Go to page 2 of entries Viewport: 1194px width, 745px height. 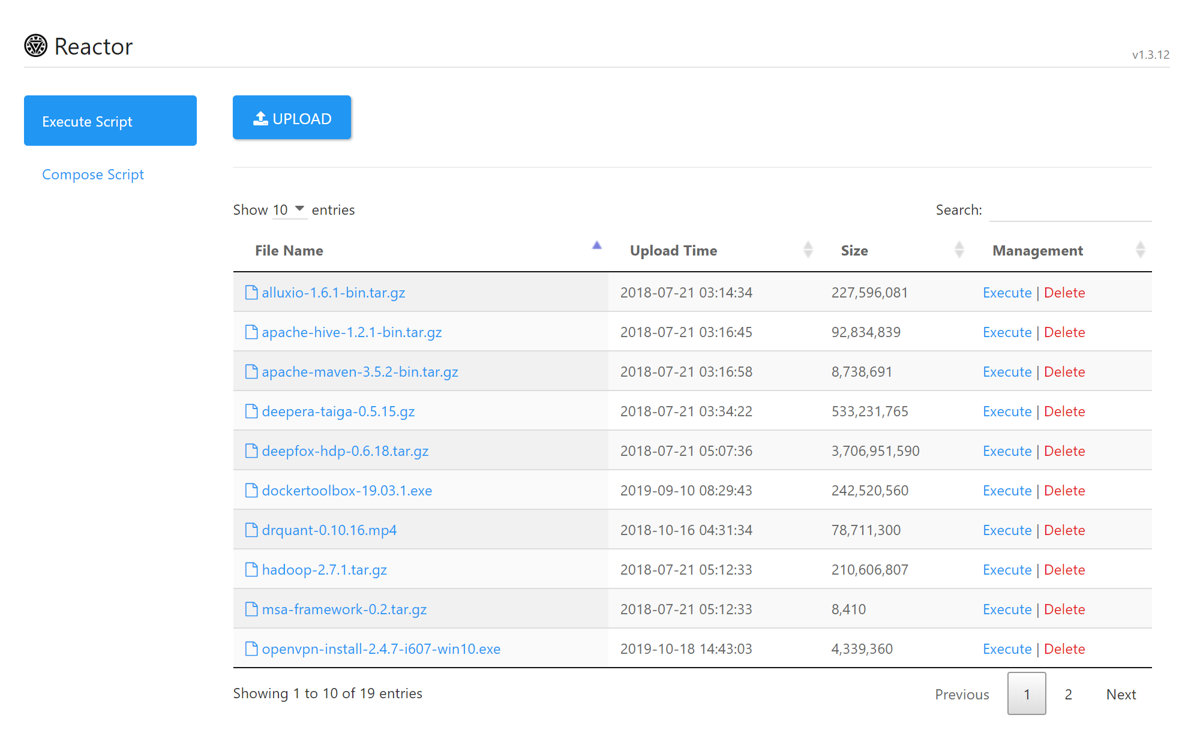coord(1068,694)
